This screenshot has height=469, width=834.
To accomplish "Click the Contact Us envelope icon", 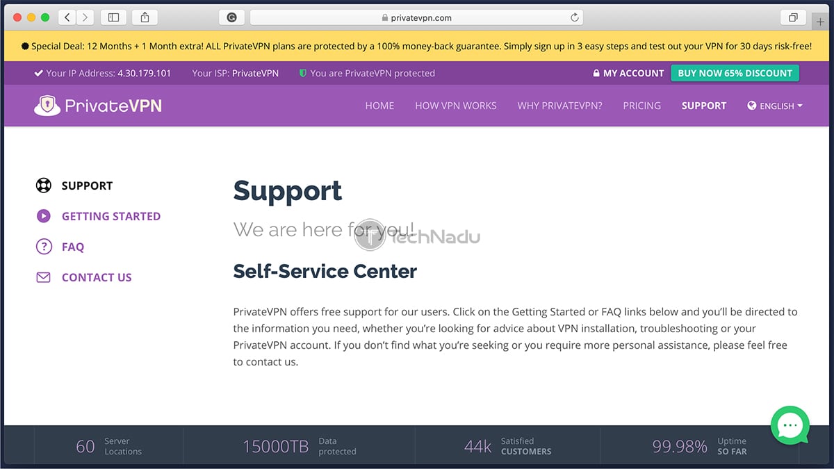I will 43,277.
